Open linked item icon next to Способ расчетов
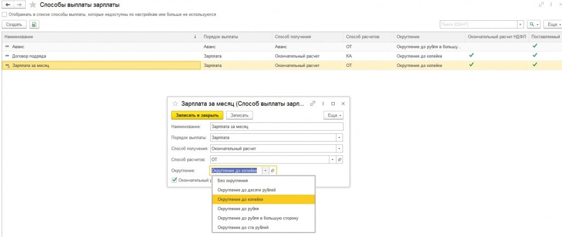Screen dimensions: 562x237 click(339, 160)
